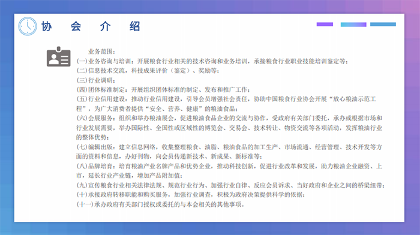Select item (八) 品牌培育 line
The image size is (420, 235).
point(229,171)
